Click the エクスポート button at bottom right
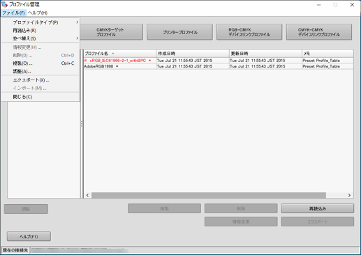 point(318,222)
